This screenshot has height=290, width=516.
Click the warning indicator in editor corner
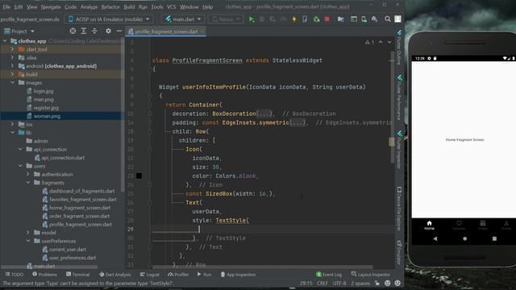369,42
